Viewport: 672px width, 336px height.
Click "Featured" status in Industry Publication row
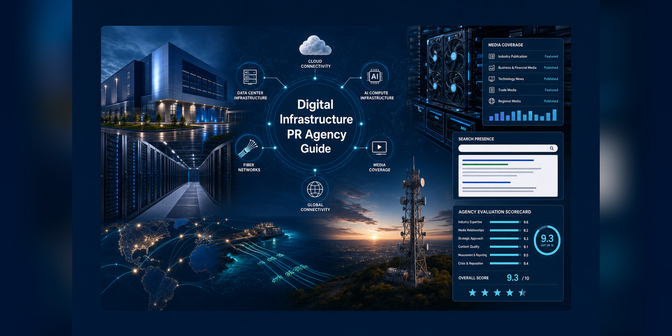[551, 57]
